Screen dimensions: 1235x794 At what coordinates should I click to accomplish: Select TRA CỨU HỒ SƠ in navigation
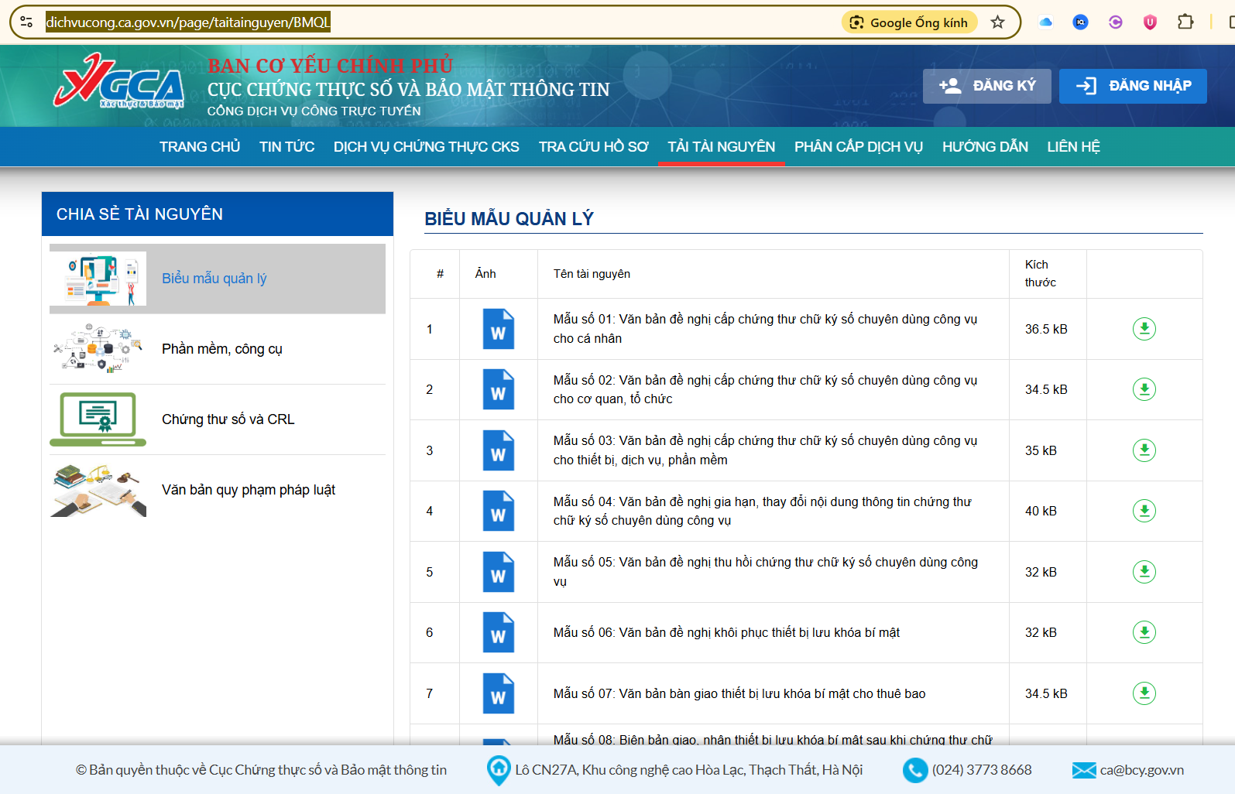(593, 147)
